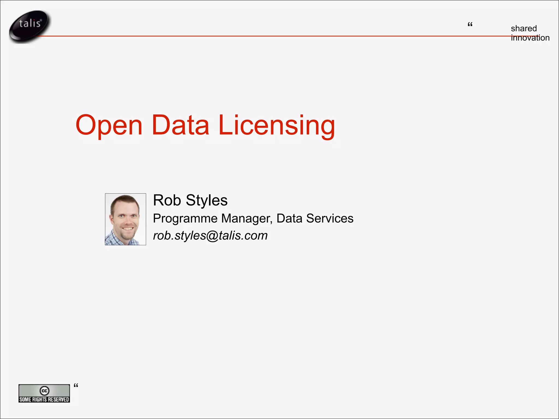Click the first name 'Rob'
This screenshot has height=419, width=559.
click(167, 200)
